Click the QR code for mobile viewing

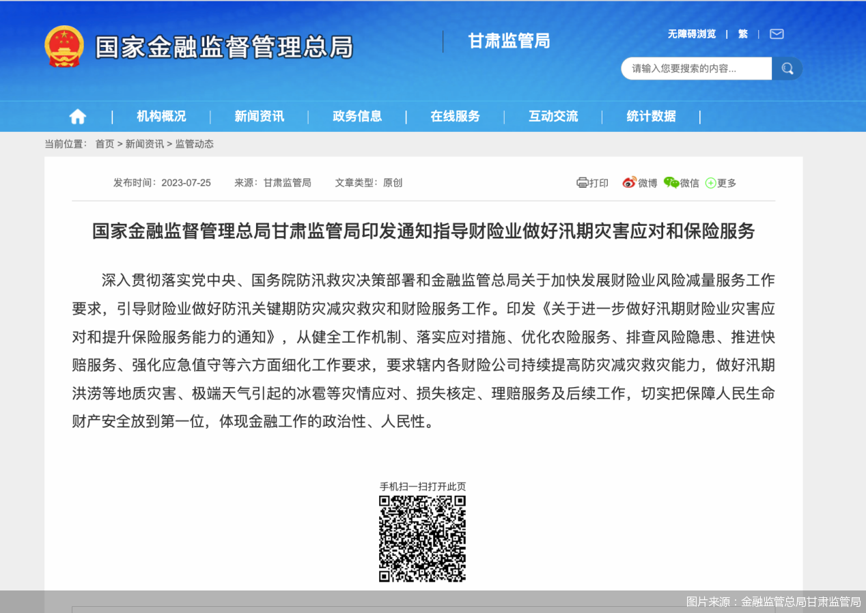click(x=422, y=539)
